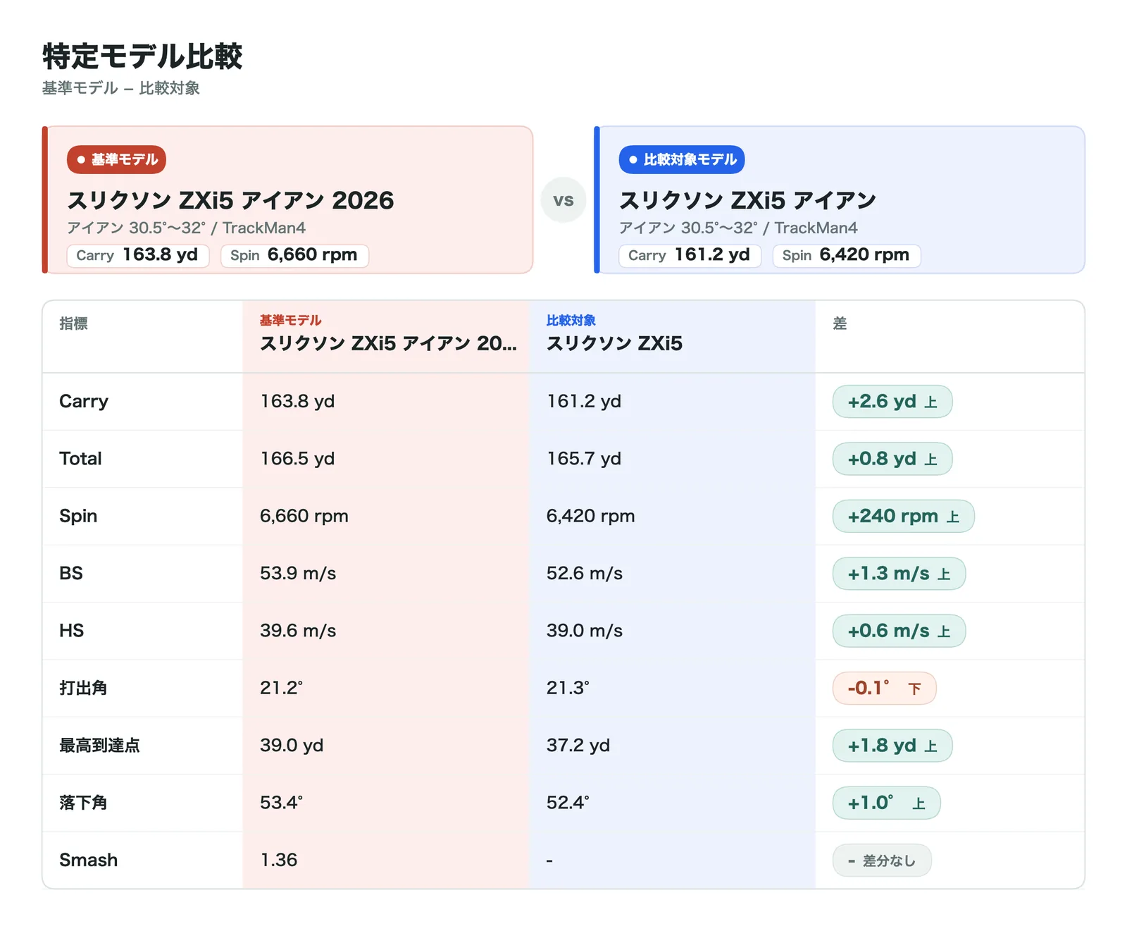
Task: Click the red 基準モデル badge
Action: [117, 159]
